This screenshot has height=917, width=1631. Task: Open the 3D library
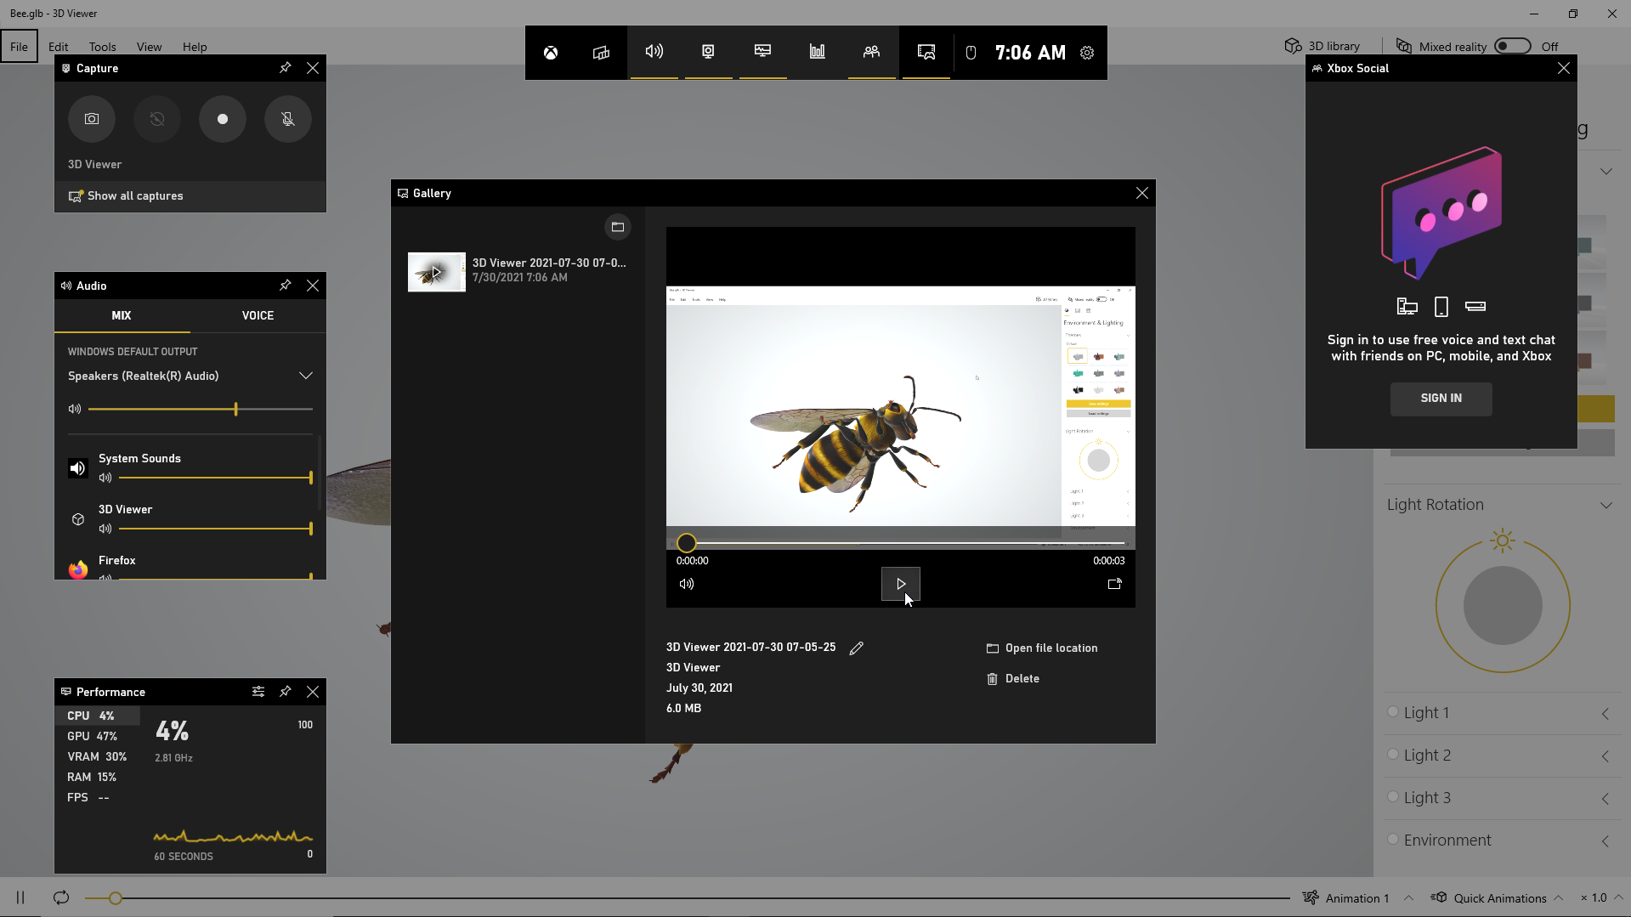(x=1322, y=47)
